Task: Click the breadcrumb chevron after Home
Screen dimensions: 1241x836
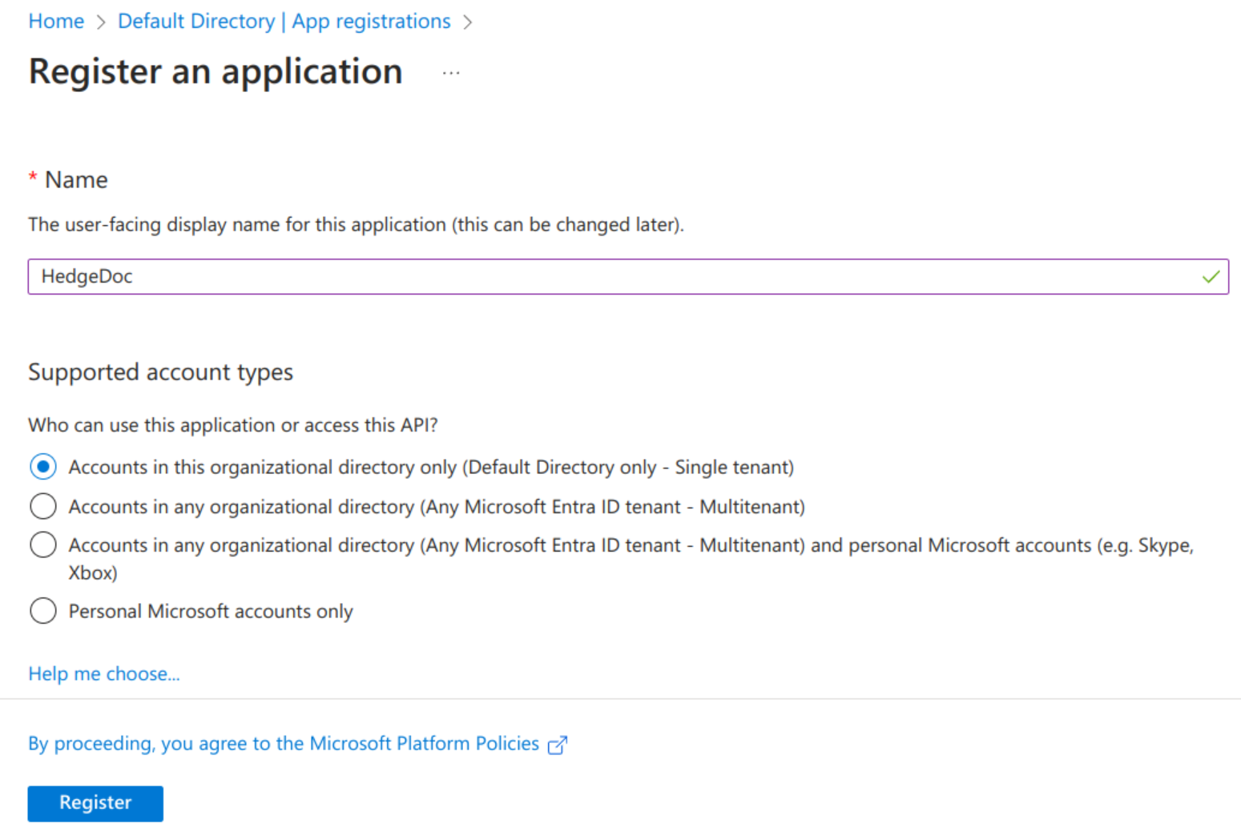Action: tap(102, 22)
